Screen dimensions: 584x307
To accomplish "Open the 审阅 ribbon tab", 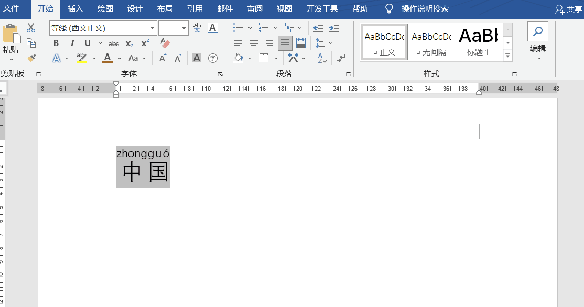I will coord(255,9).
